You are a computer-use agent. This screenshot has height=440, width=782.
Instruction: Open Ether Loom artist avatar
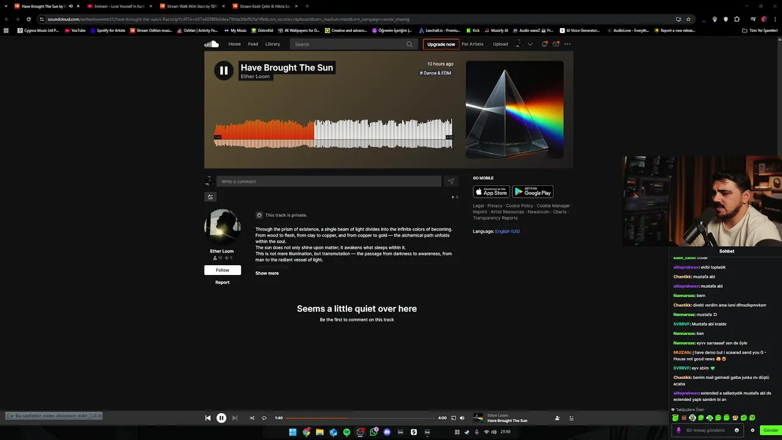[222, 227]
